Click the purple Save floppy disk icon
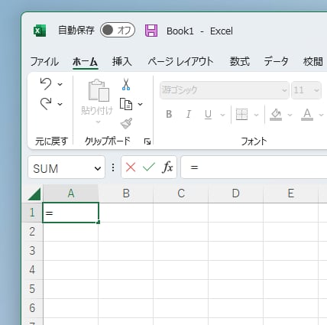327x325 pixels. pyautogui.click(x=151, y=31)
